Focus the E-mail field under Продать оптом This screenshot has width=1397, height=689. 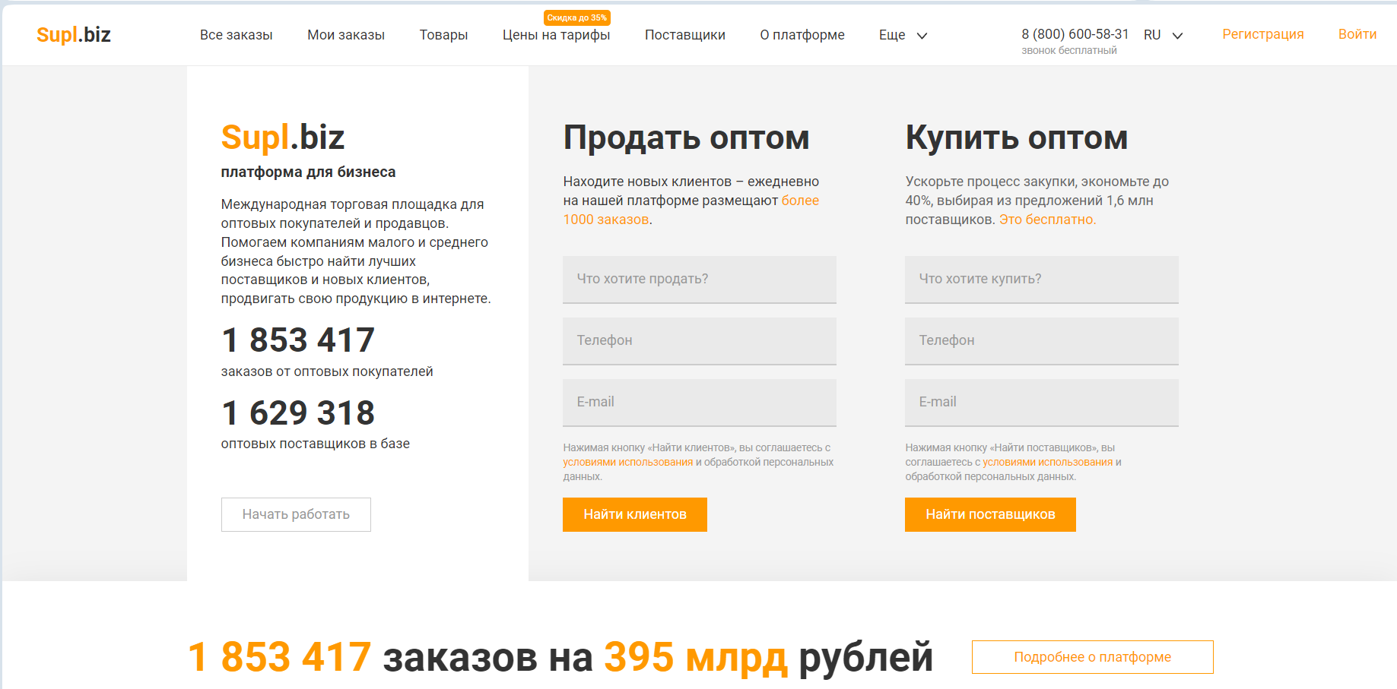click(700, 403)
